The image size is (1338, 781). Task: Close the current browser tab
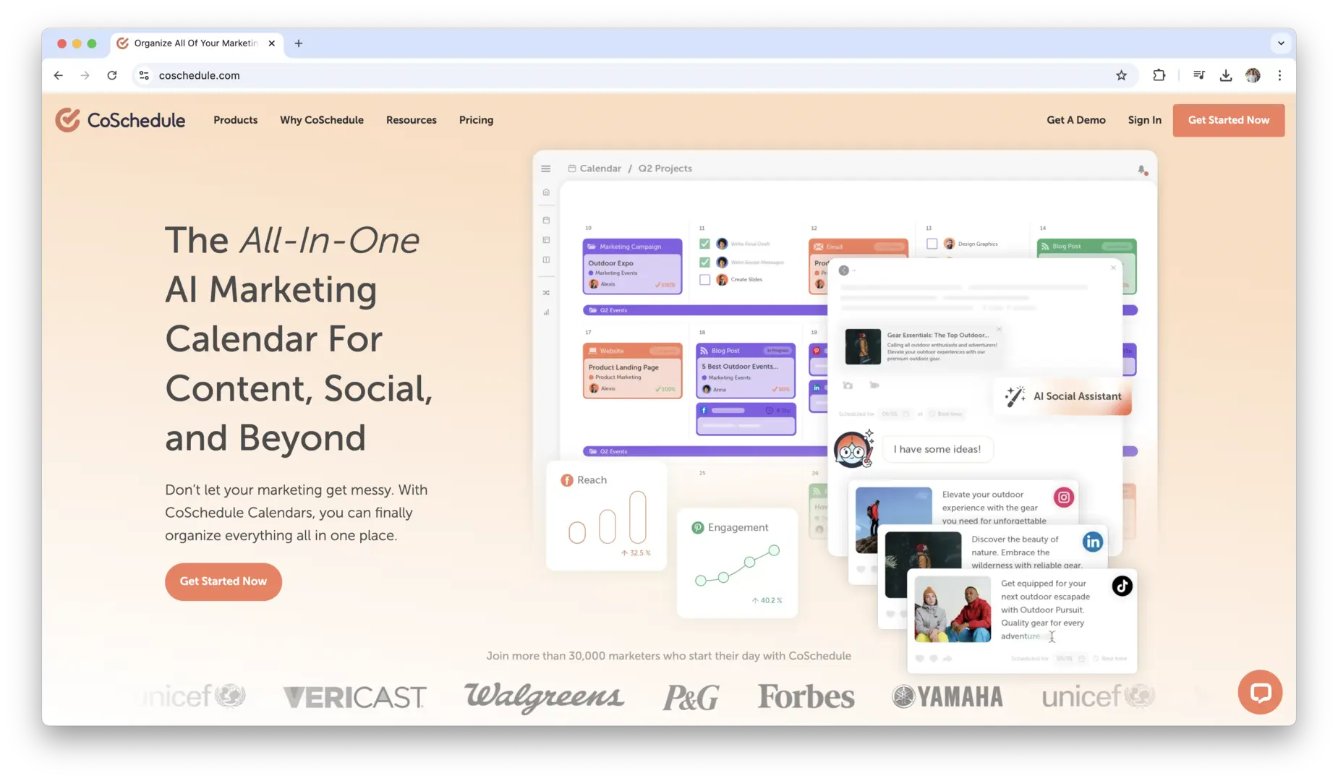[272, 43]
